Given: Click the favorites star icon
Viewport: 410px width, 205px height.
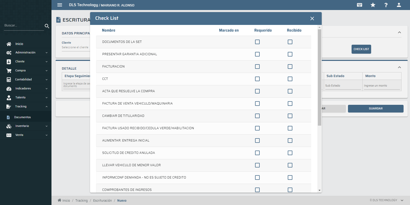Looking at the screenshot, I should click(x=373, y=5).
